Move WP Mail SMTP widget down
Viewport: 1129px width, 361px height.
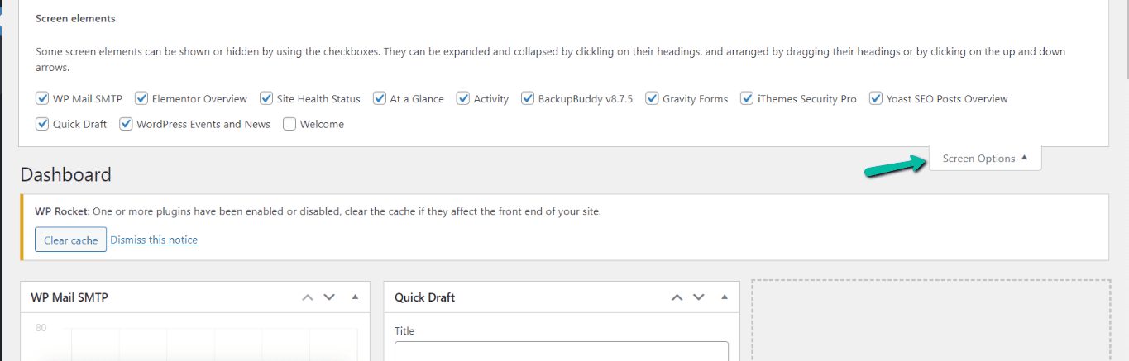(329, 297)
